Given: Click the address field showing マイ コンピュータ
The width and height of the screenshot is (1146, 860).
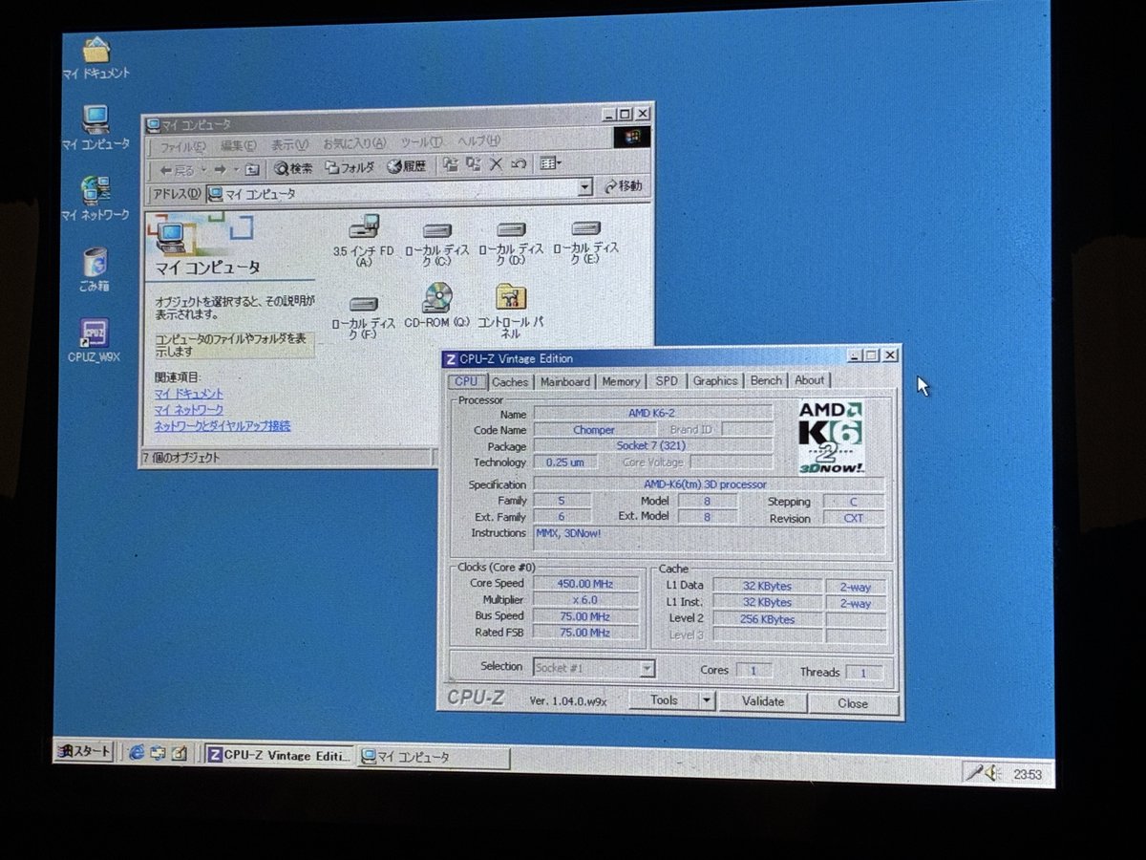Looking at the screenshot, I should tap(399, 192).
